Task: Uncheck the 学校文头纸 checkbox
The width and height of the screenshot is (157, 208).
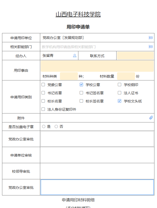Action: click(x=119, y=101)
